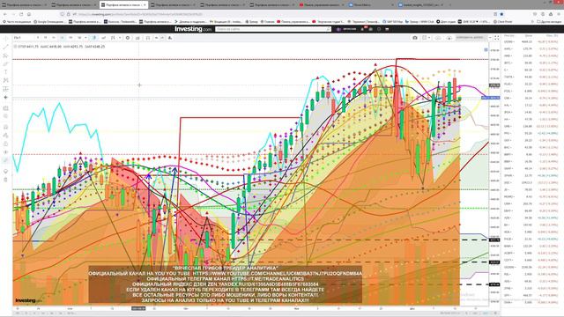Open the chart layout selector
The height and width of the screenshot is (317, 564).
point(426,38)
